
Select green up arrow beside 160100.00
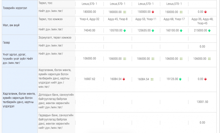pos(181,31)
